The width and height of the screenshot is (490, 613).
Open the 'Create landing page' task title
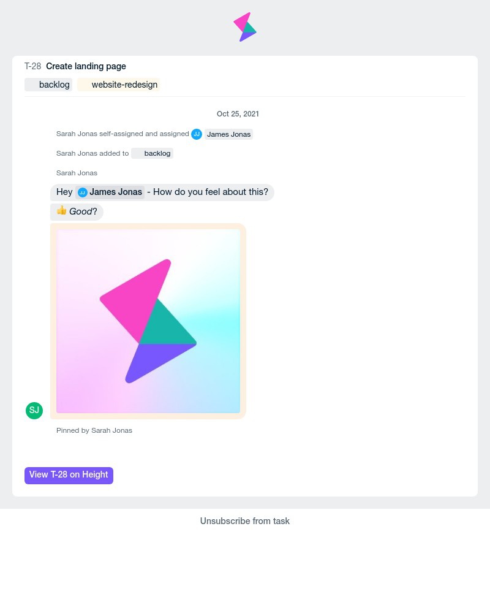click(86, 66)
